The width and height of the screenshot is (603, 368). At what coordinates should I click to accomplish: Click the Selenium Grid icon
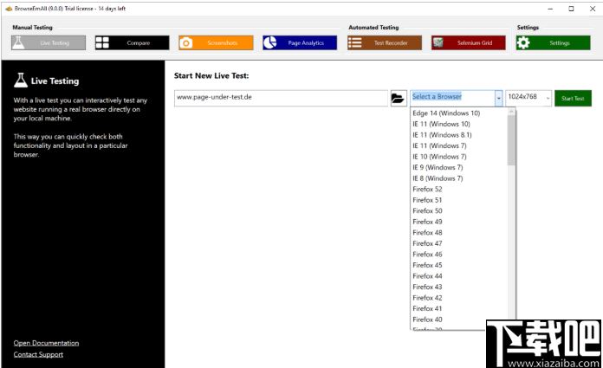click(x=438, y=42)
